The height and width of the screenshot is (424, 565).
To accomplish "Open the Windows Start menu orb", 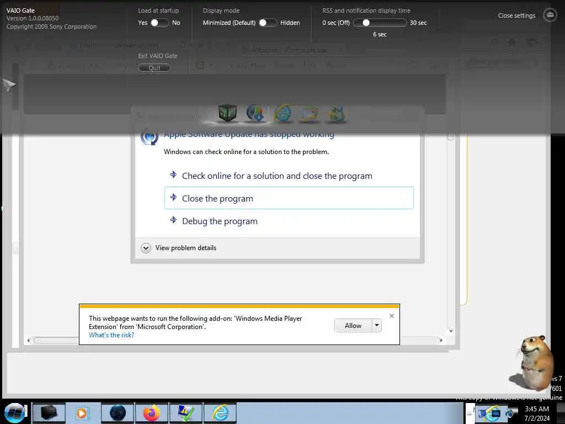I will tap(14, 413).
